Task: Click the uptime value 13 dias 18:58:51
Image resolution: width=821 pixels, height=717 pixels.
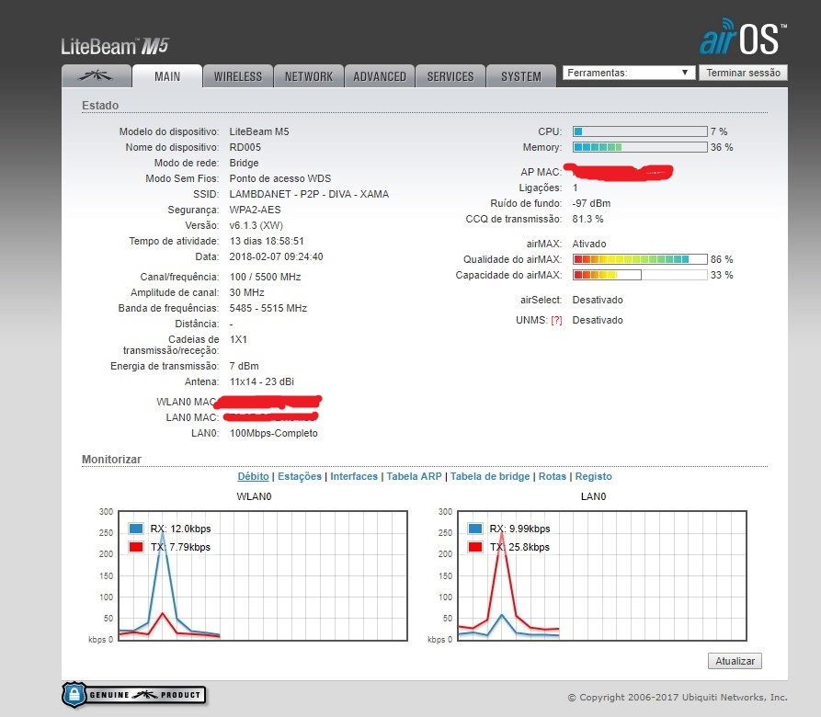Action: (x=267, y=241)
